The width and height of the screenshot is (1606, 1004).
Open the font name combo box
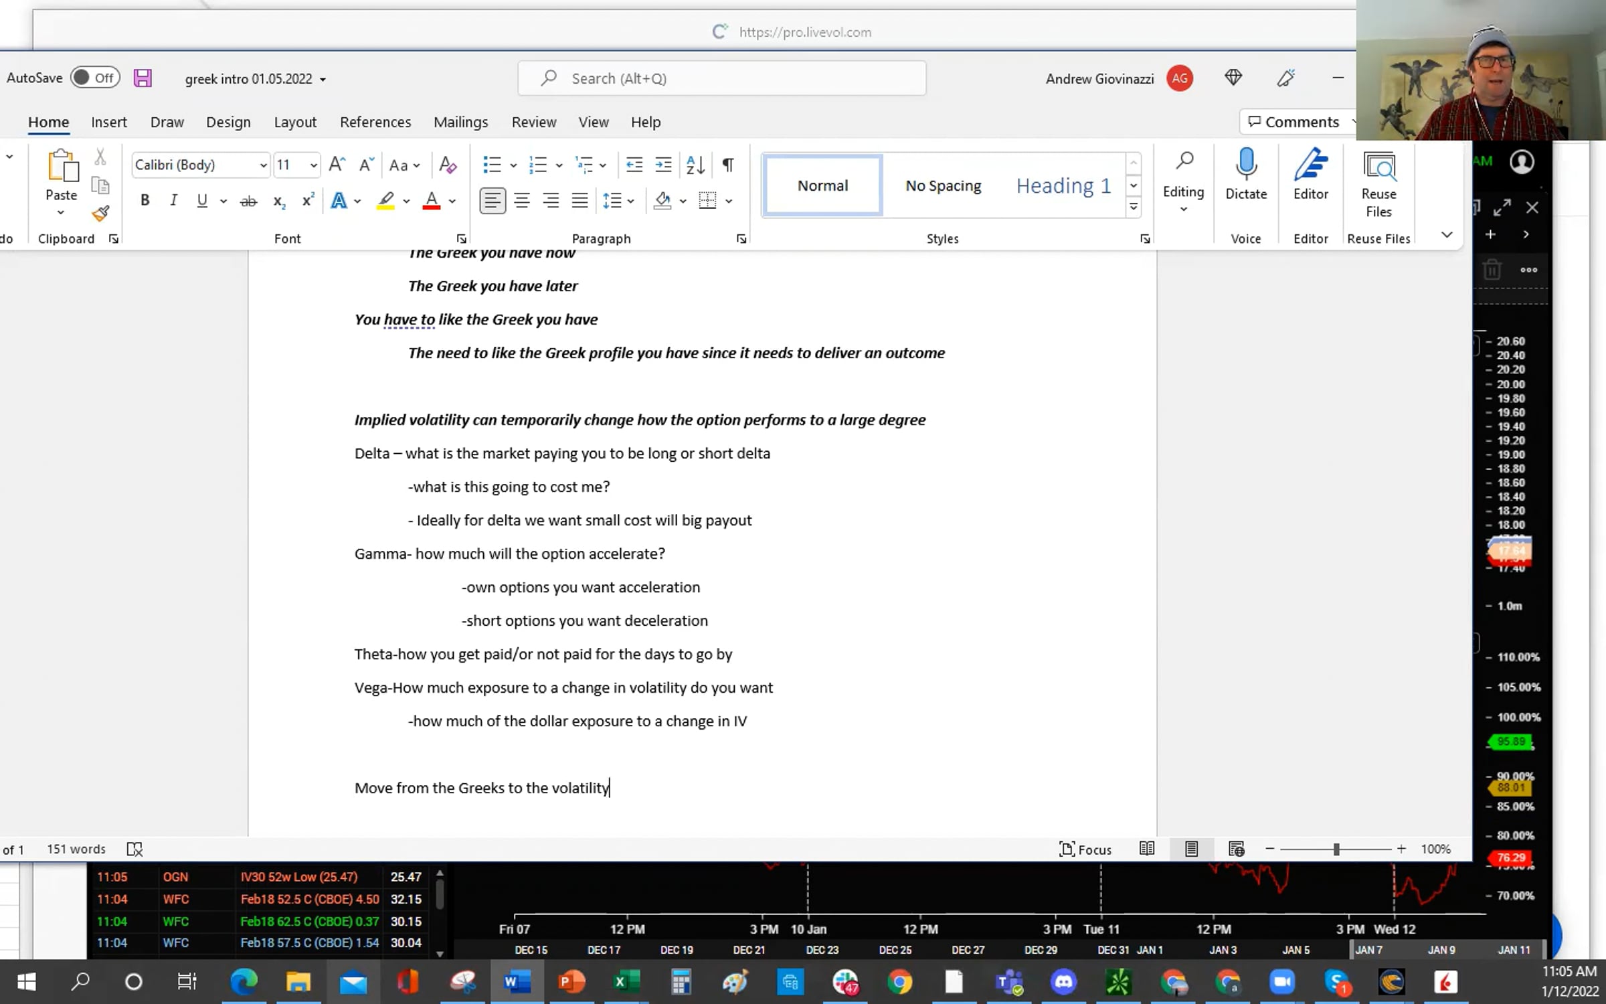click(x=201, y=165)
